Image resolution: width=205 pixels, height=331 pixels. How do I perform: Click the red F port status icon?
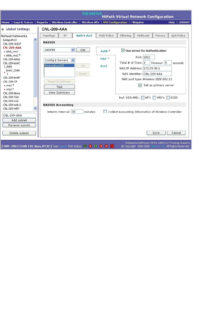tap(112, 146)
